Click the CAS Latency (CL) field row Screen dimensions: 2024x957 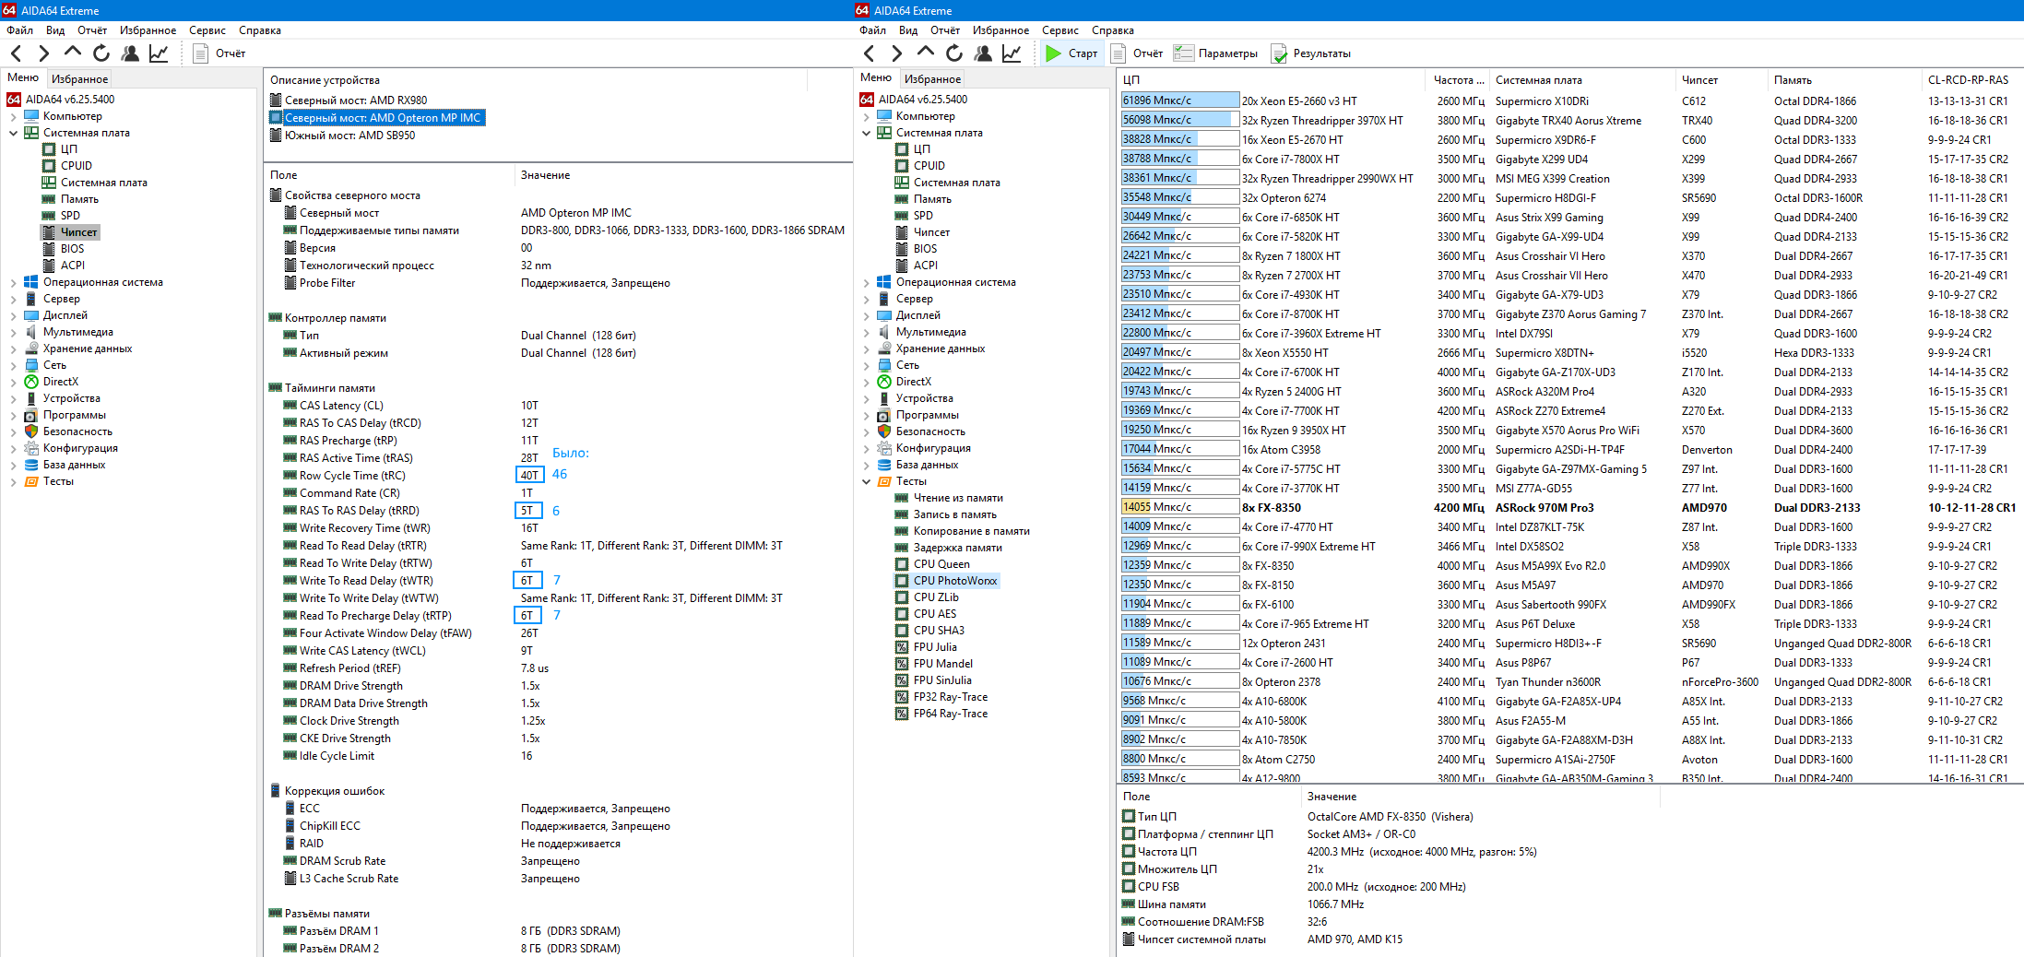pos(558,406)
